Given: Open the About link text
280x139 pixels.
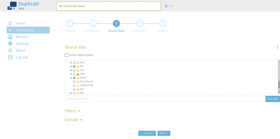Looking at the screenshot, I should point(21,50).
